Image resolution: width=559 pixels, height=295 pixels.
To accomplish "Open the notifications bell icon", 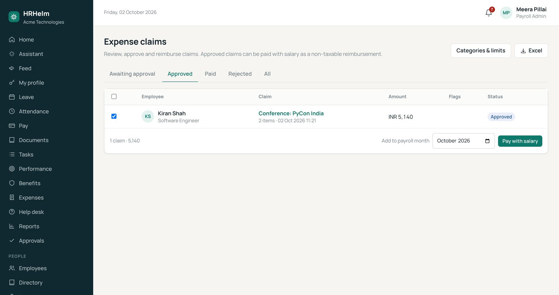I will click(x=489, y=13).
